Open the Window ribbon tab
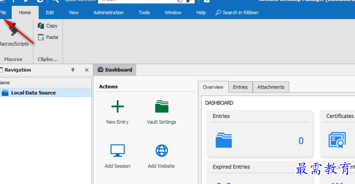 click(x=173, y=13)
